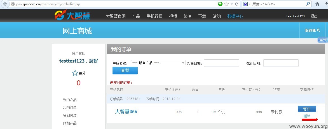Viewport: 328px width, 129px height.
Task: Open 大智慧官网 nav item
Action: [116, 16]
